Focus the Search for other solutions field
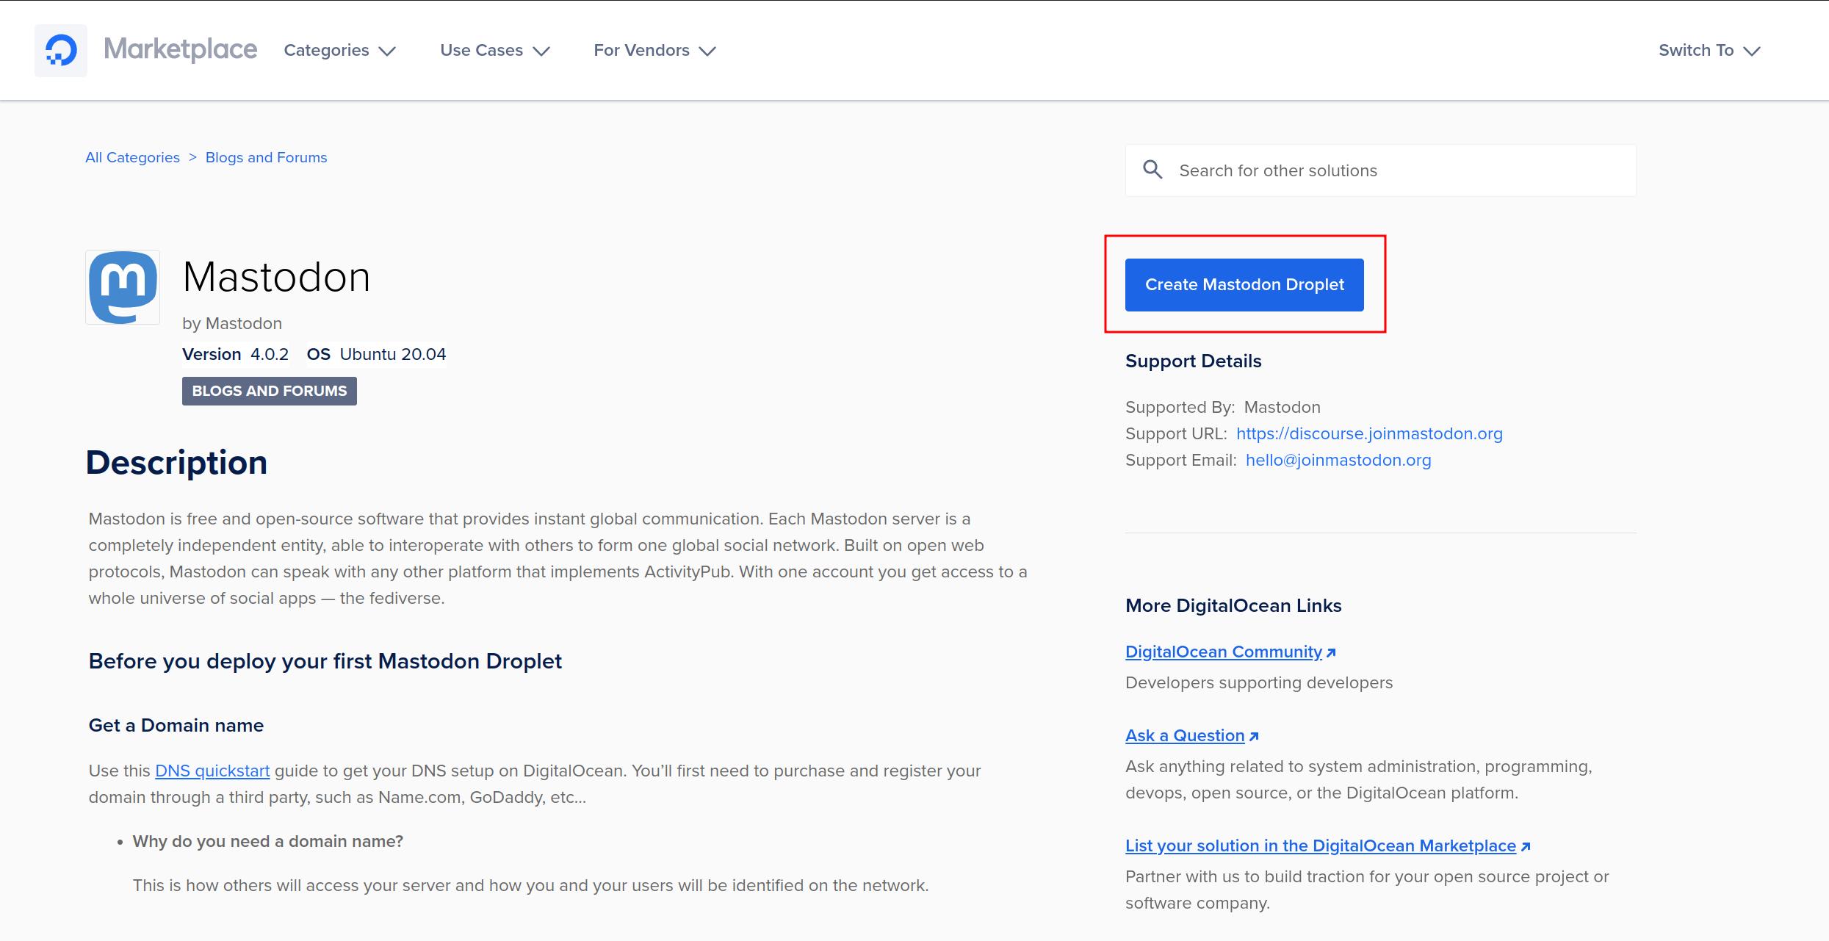This screenshot has width=1829, height=941. pyautogui.click(x=1380, y=170)
